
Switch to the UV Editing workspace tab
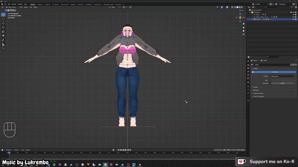[55, 4]
